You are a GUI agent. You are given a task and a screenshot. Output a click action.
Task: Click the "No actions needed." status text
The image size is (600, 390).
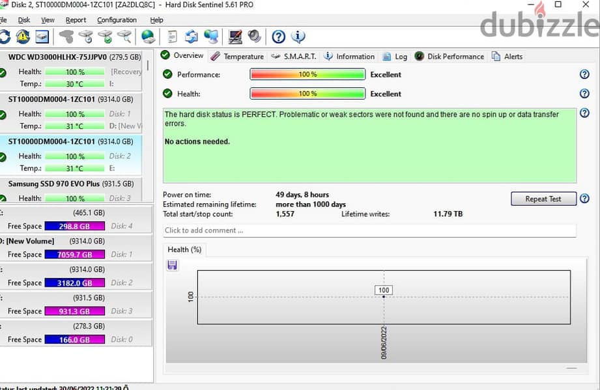(197, 141)
